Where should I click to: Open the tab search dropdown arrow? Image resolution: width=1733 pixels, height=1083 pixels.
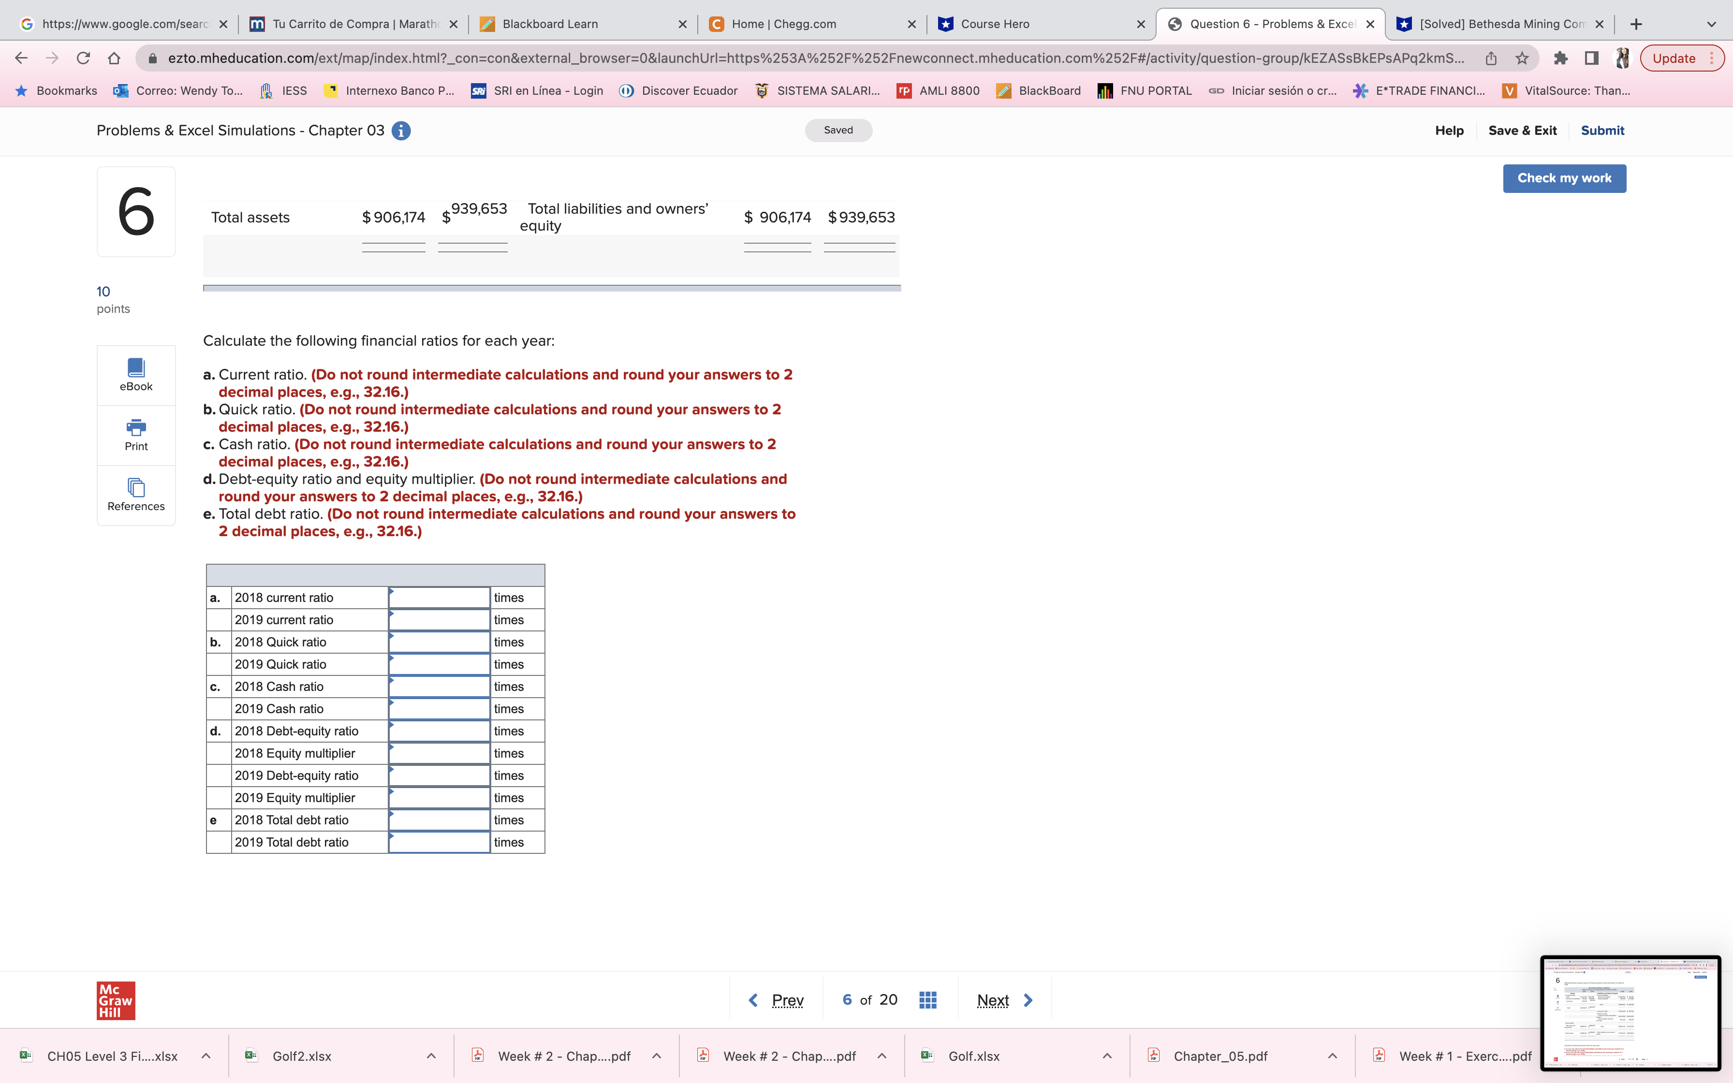point(1712,24)
